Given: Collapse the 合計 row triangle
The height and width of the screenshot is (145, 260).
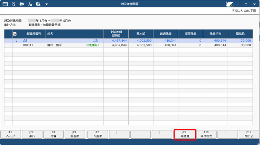Looking at the screenshot, I should [x=17, y=41].
